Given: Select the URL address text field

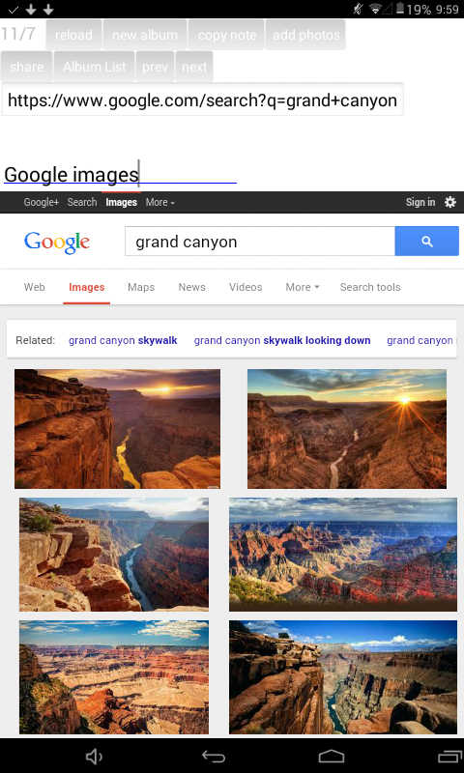Looking at the screenshot, I should click(x=202, y=100).
